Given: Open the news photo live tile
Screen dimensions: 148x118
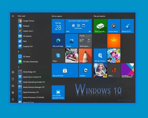Looking at the screenshot, I should [72, 55].
